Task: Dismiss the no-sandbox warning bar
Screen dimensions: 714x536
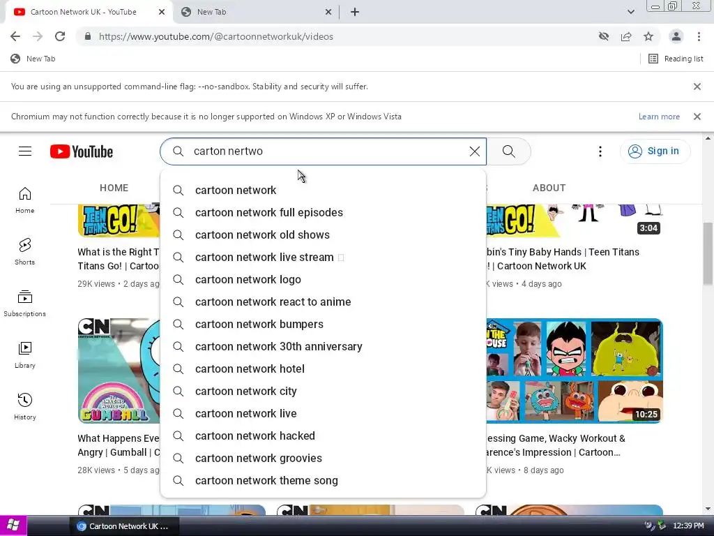Action: (x=697, y=87)
